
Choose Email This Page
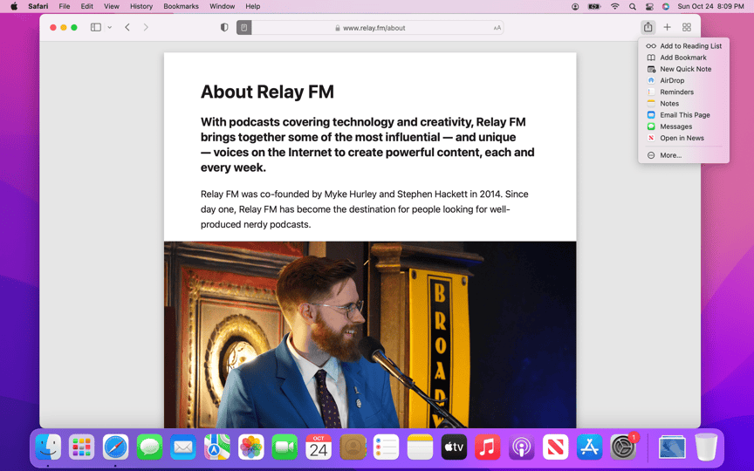[684, 115]
